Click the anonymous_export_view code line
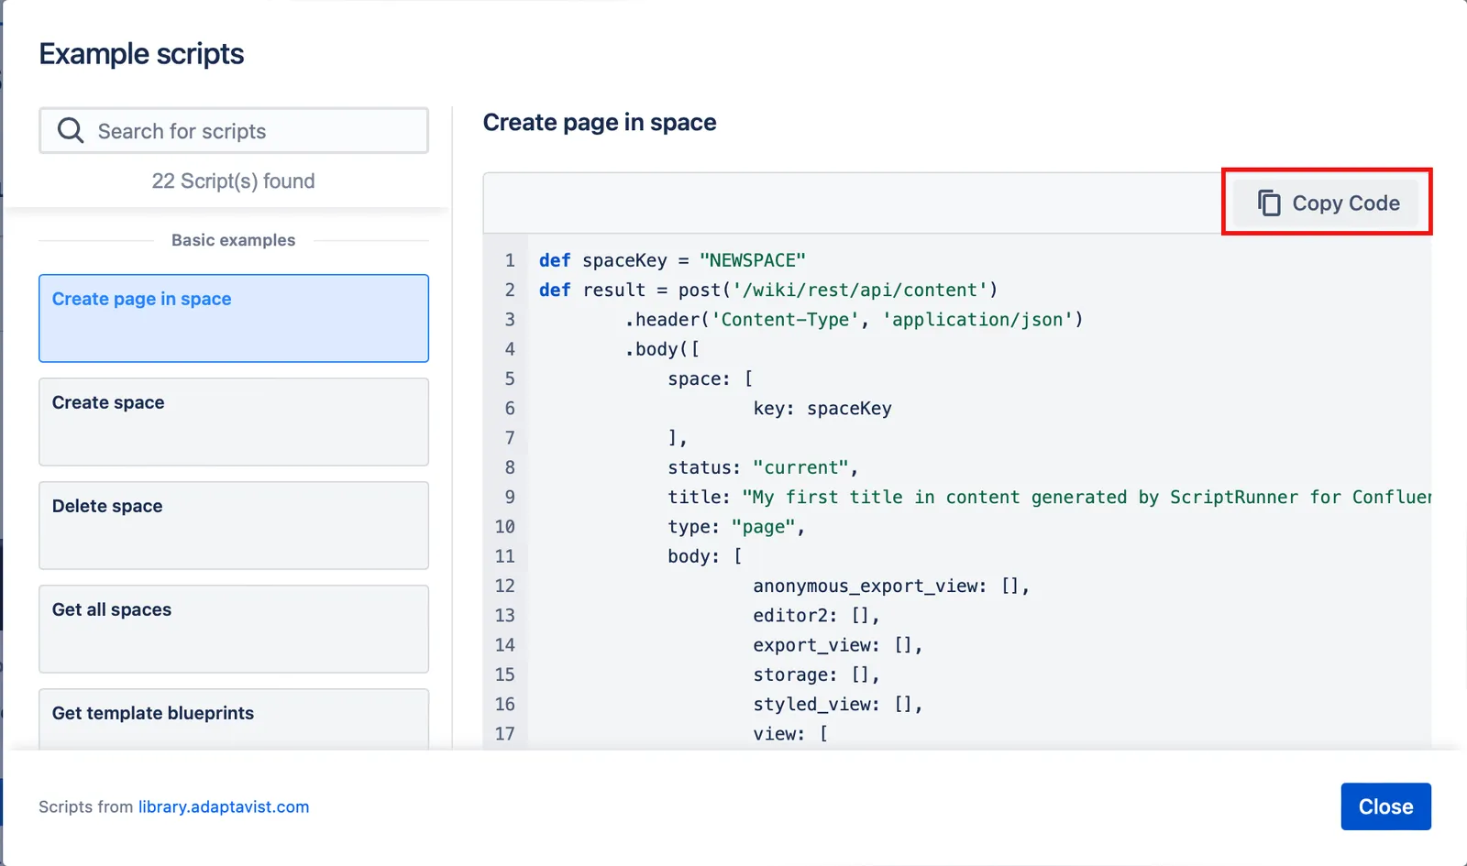Screen dimensions: 1467x866 click(x=891, y=586)
